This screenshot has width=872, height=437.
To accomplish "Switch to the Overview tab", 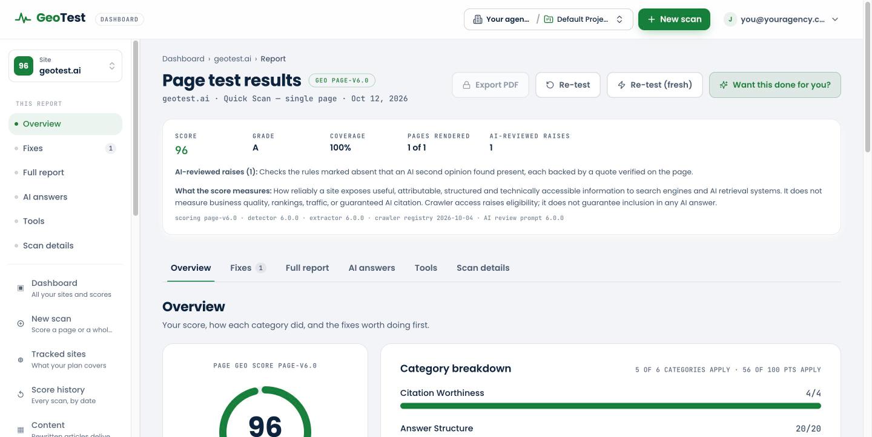I will click(191, 268).
